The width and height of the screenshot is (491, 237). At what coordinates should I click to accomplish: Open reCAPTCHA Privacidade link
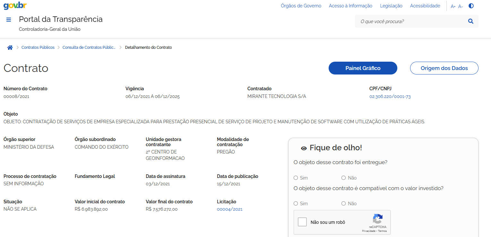click(369, 231)
